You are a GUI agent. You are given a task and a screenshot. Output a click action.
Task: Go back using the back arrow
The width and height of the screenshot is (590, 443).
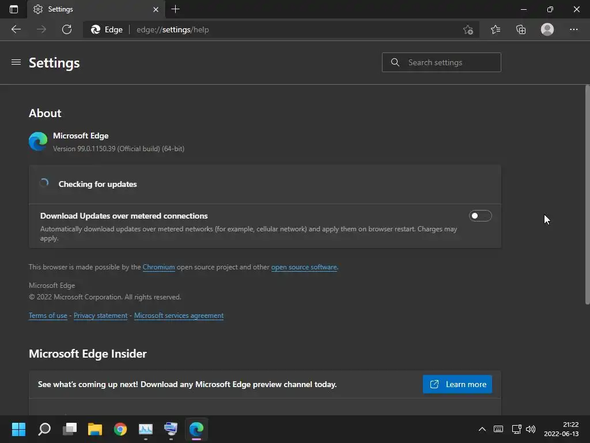pyautogui.click(x=16, y=29)
